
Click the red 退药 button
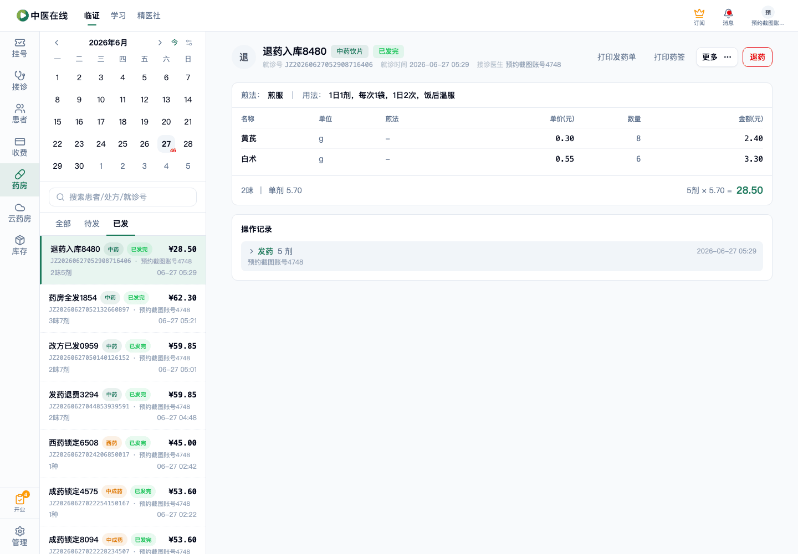[758, 57]
